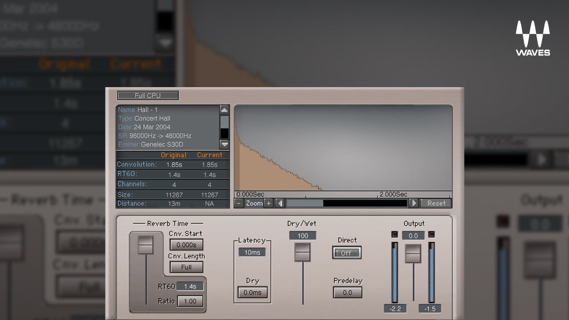The width and height of the screenshot is (569, 320).
Task: Zoom out with the minus button
Action: [x=239, y=203]
